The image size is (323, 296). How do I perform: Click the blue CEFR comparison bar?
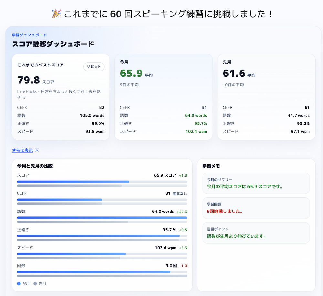pyautogui.click(x=60, y=200)
